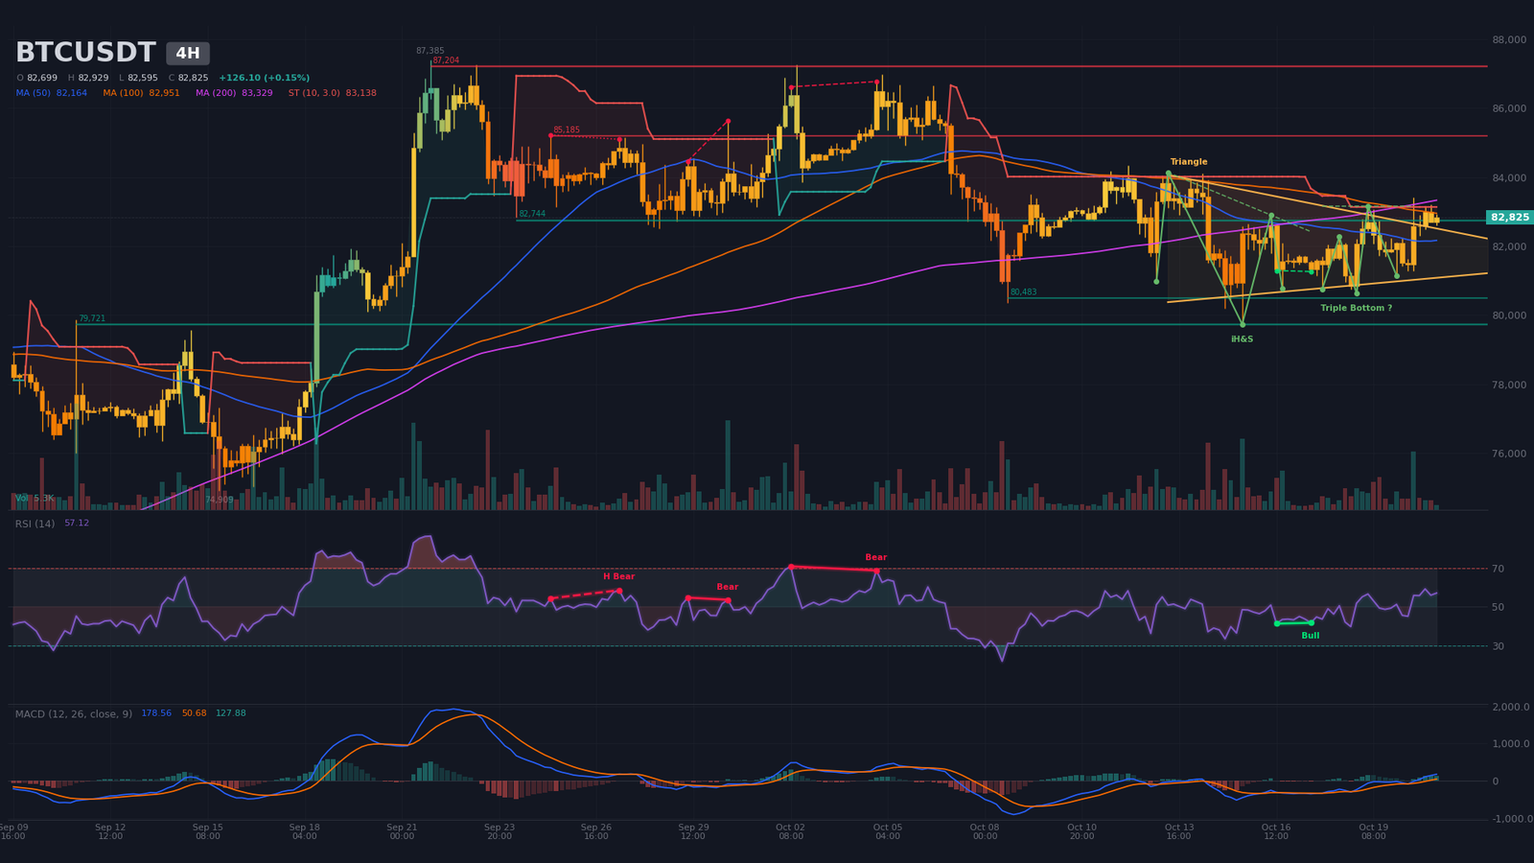
Task: Click the high value 82,929
Action: (x=93, y=78)
